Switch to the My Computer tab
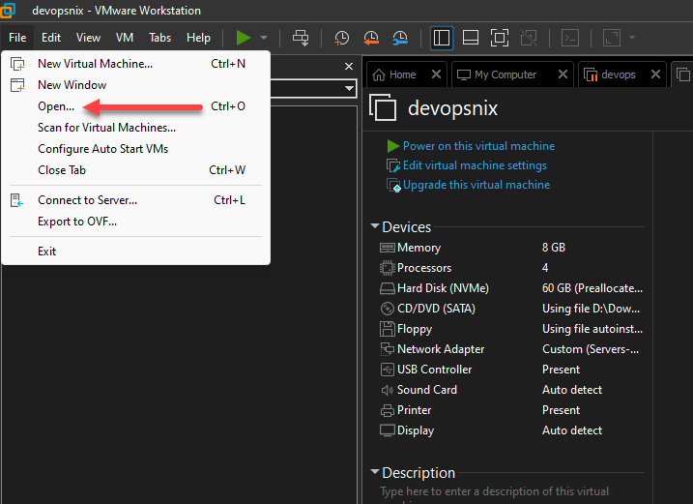693x504 pixels. (505, 74)
